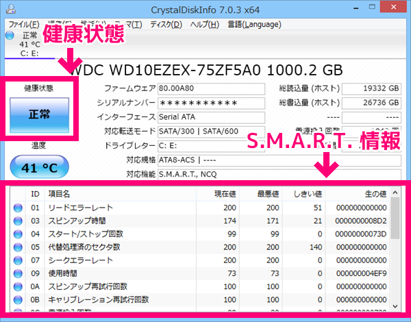This screenshot has height=322, width=411.
Task: Select the C: E: disk tab
Action: pyautogui.click(x=29, y=44)
